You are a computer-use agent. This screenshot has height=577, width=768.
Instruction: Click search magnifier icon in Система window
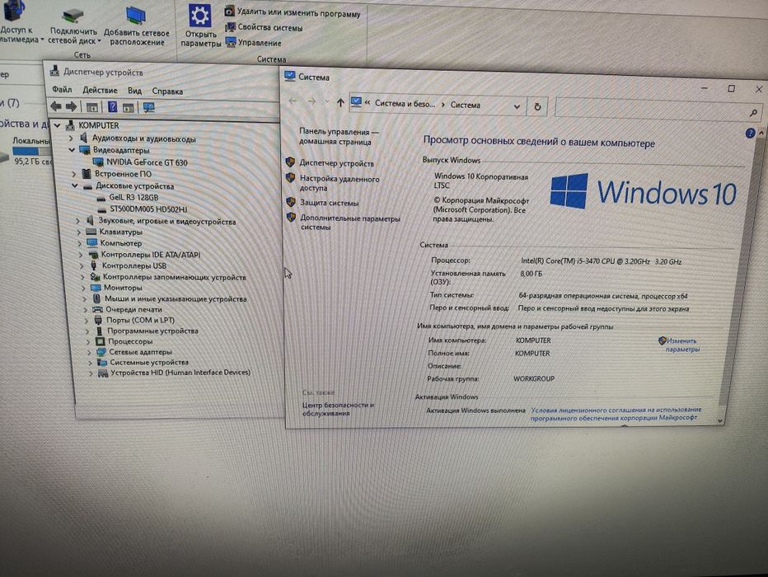pos(753,113)
